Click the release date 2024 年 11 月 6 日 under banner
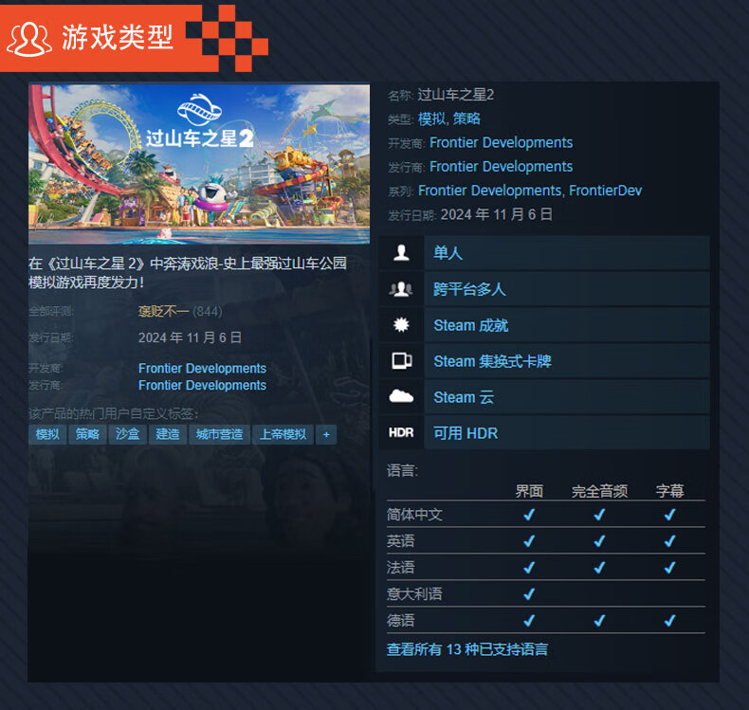749x710 pixels. click(190, 338)
